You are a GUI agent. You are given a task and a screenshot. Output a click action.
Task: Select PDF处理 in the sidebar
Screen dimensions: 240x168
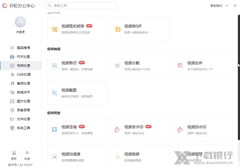coord(21,57)
